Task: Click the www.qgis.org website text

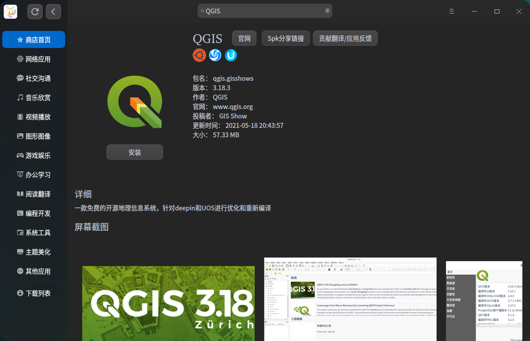Action: tap(233, 107)
